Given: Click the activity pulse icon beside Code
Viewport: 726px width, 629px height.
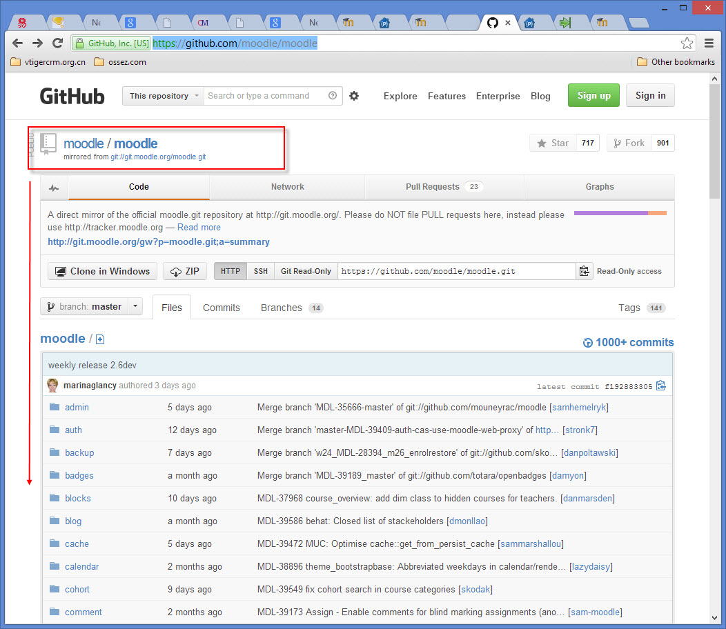Looking at the screenshot, I should coord(54,188).
